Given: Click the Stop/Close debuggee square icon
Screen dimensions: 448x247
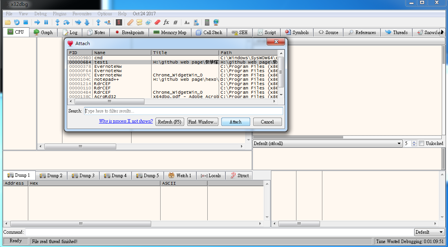Looking at the screenshot, I should [26, 22].
